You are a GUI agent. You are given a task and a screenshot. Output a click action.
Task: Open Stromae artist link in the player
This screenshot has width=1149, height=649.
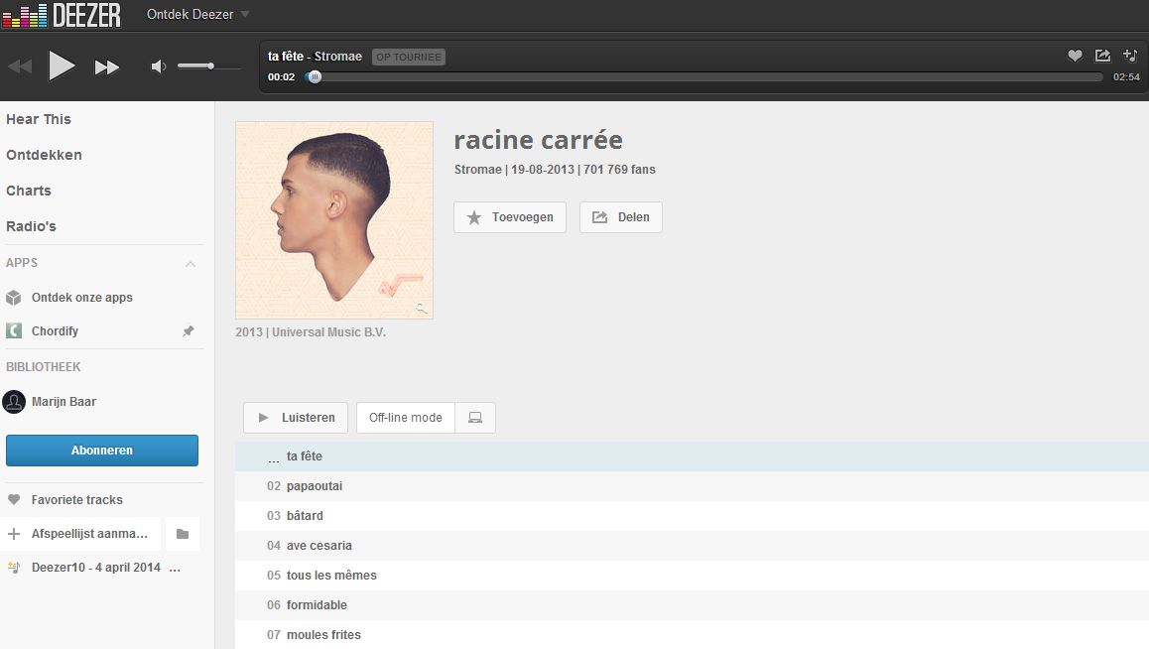[x=337, y=57]
